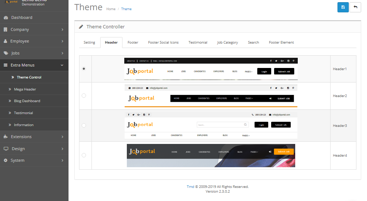The width and height of the screenshot is (367, 201).
Task: Click the Company building icon in sidebar
Action: tap(5, 29)
